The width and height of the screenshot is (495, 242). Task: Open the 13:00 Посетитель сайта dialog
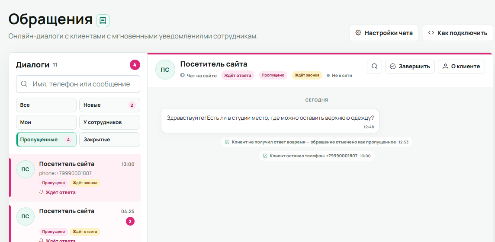click(75, 178)
